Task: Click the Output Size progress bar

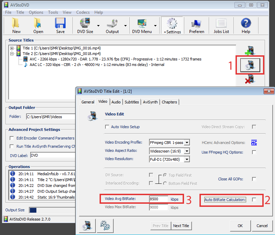Action: [52, 210]
